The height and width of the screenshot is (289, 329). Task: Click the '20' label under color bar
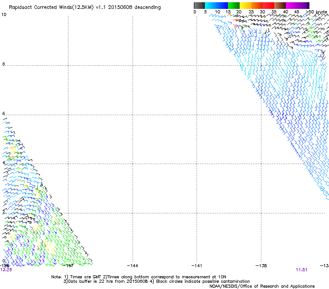[239, 12]
